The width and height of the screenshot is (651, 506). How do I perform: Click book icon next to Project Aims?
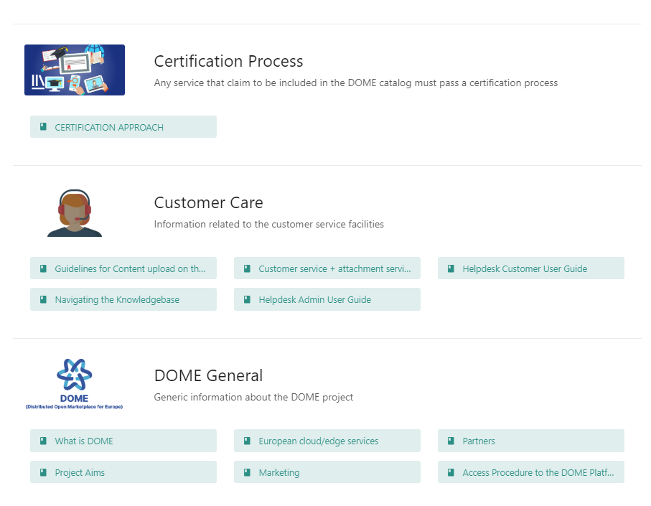[43, 472]
